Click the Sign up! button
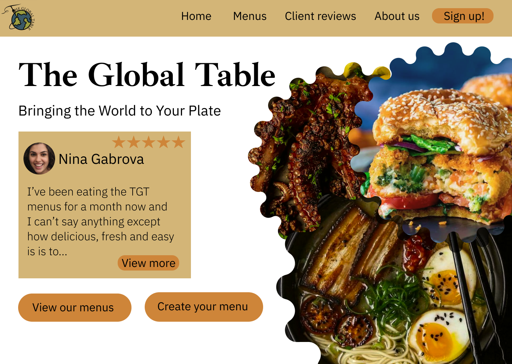The image size is (512, 364). pos(463,16)
